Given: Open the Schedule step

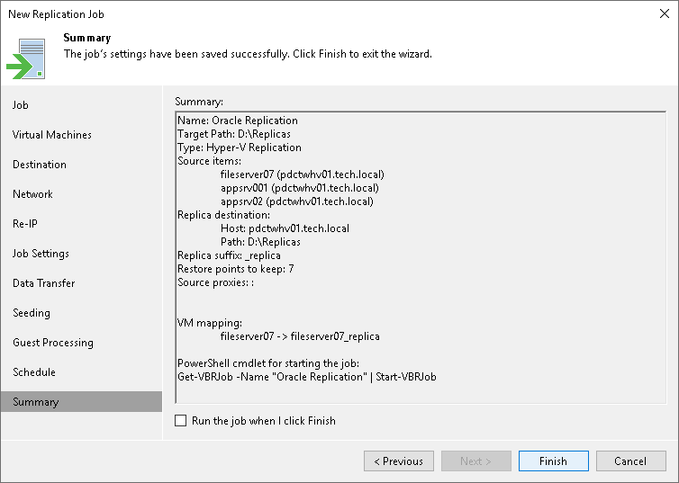Looking at the screenshot, I should [x=34, y=372].
